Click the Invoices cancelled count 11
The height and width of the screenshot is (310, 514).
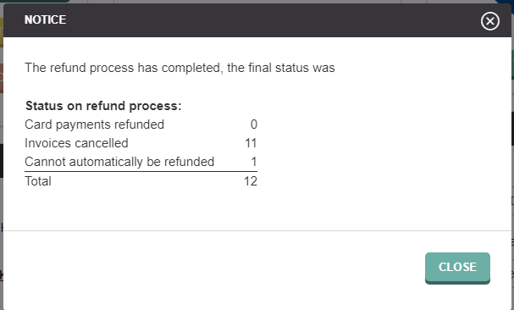(x=251, y=143)
